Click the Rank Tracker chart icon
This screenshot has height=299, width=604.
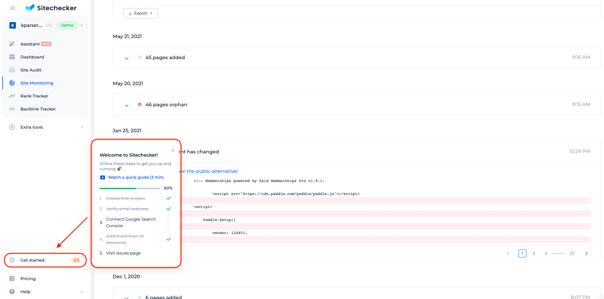click(12, 96)
